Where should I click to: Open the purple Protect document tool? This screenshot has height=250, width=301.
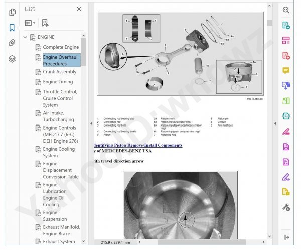286,147
